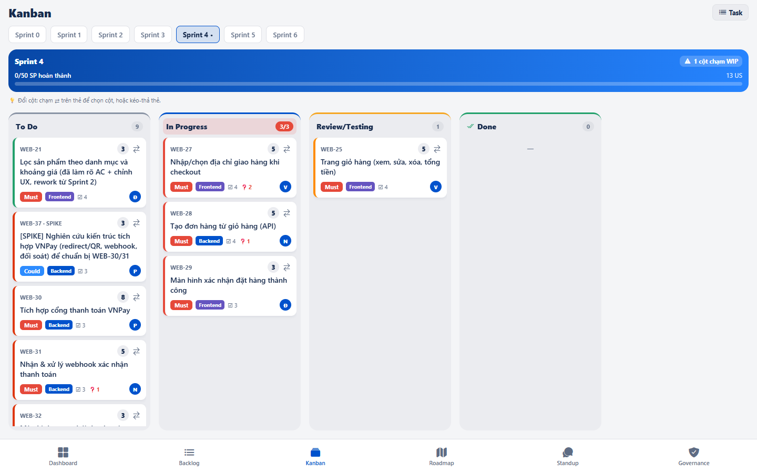Click the To Do column header

click(79, 127)
